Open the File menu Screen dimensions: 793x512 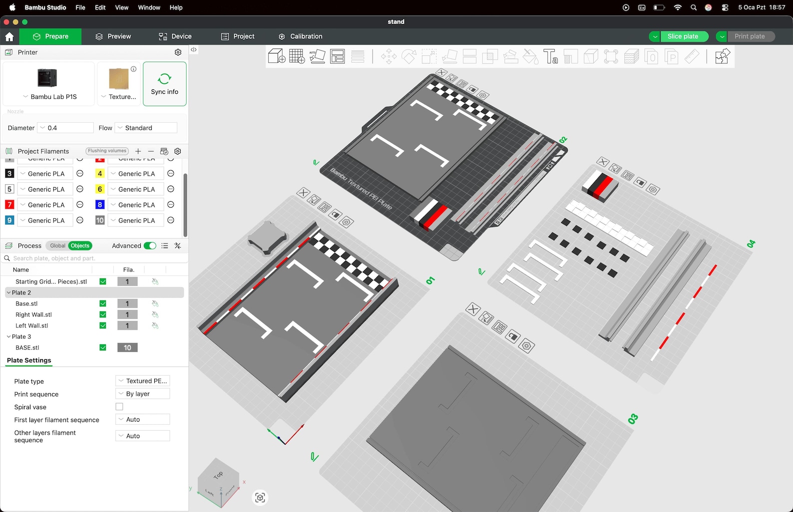coord(80,7)
